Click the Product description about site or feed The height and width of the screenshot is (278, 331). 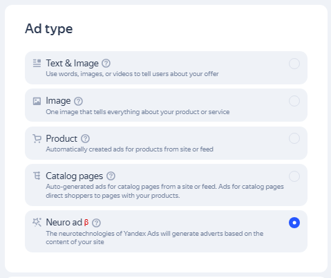[x=129, y=149]
